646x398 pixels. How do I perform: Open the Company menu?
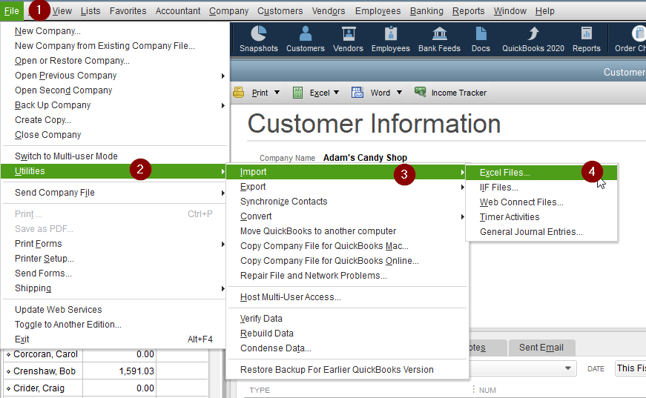(x=228, y=11)
